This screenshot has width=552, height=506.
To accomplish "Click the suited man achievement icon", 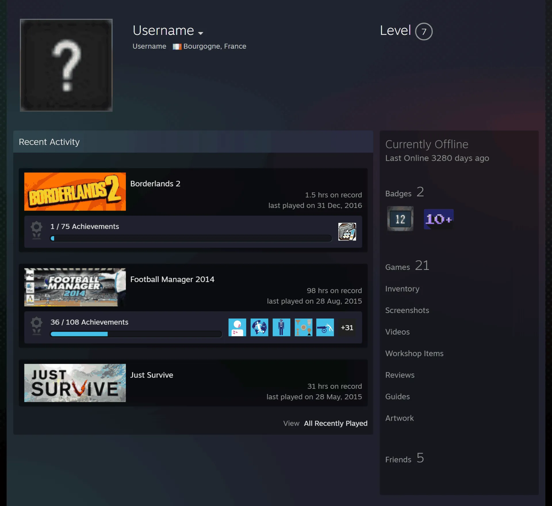I will tap(281, 327).
